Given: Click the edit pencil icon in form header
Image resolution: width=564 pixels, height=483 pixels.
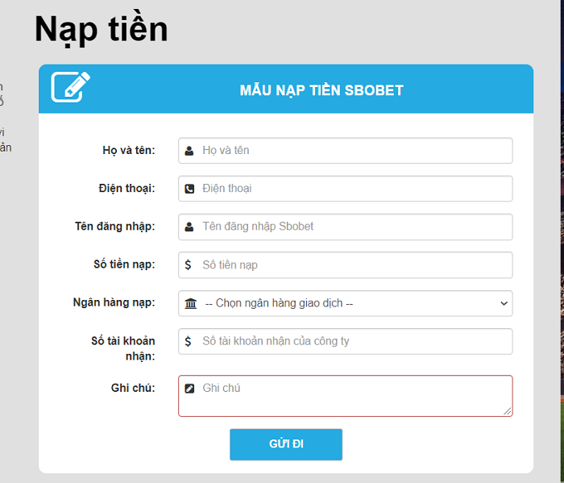Looking at the screenshot, I should (70, 87).
